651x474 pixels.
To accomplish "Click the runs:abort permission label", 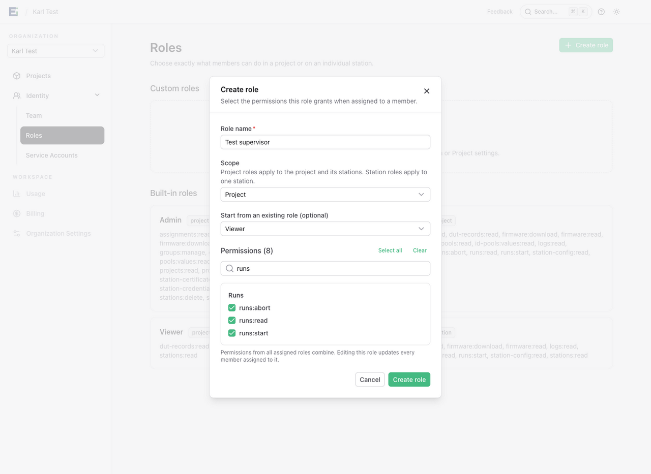I will click(x=255, y=308).
